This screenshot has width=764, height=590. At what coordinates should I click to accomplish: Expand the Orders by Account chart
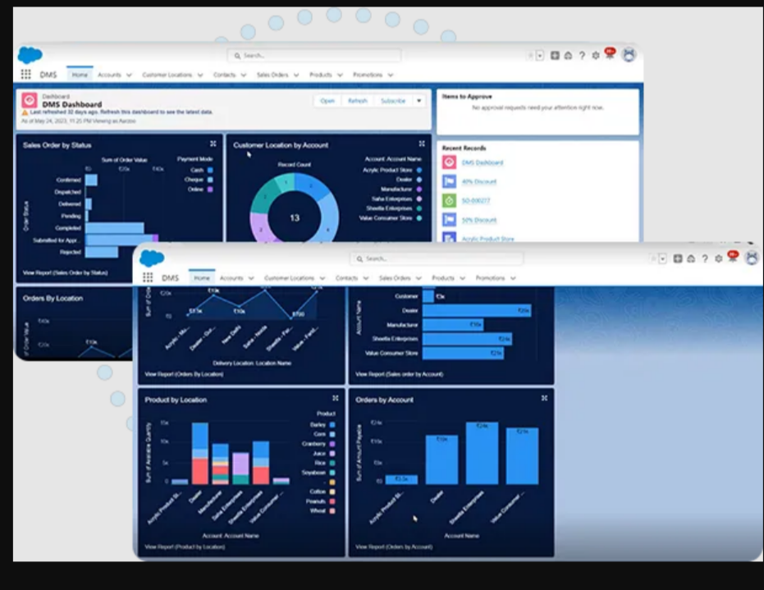pyautogui.click(x=543, y=398)
